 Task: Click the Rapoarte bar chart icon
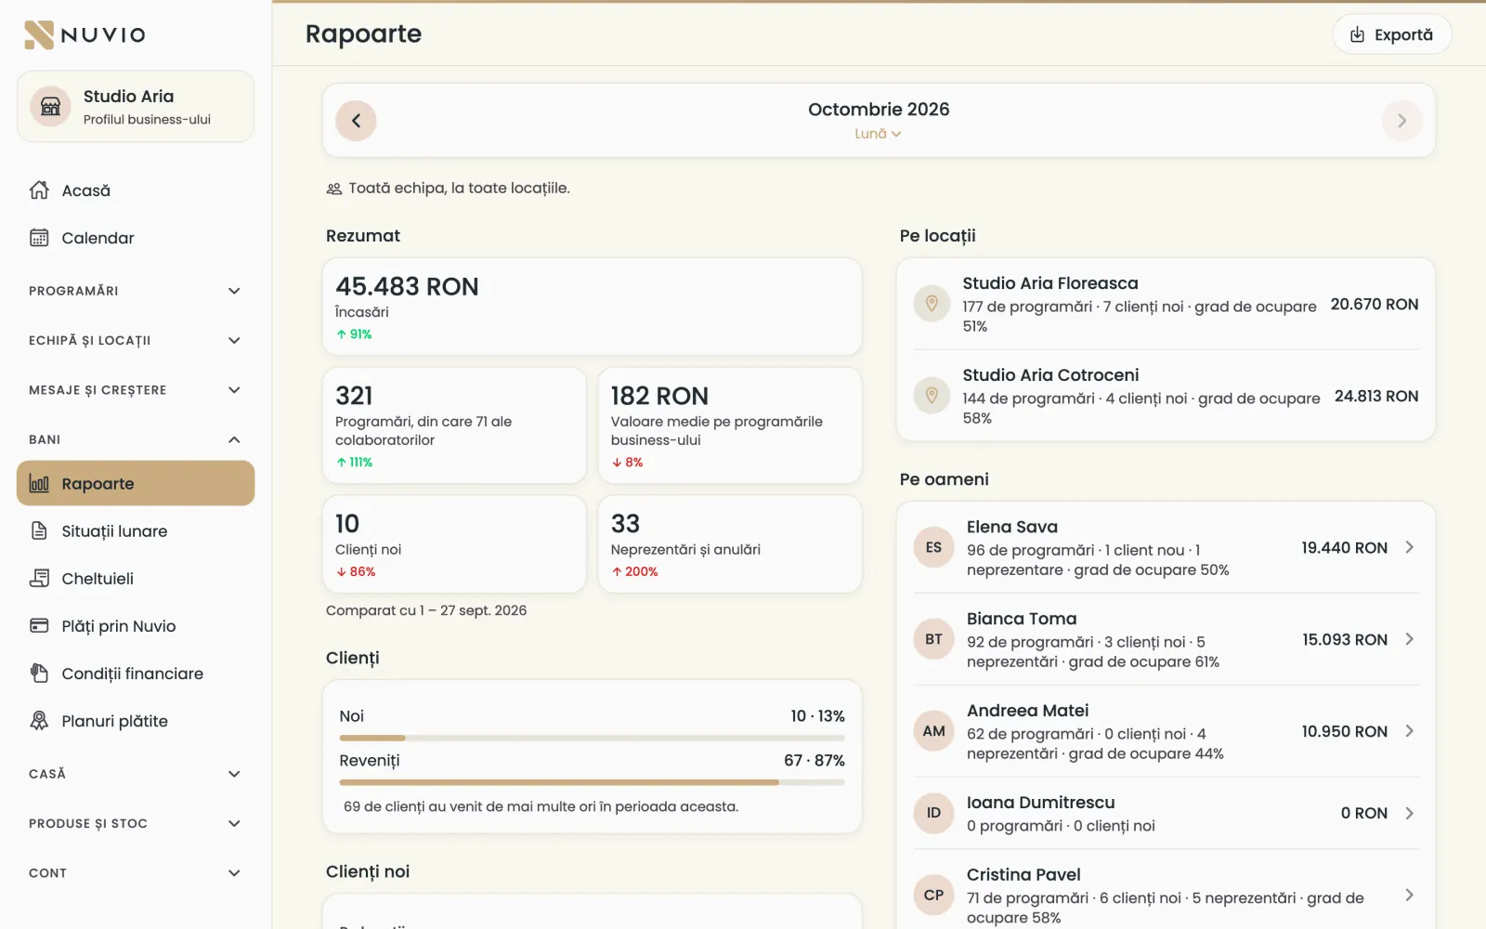[39, 484]
